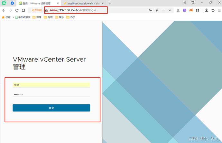Screen dimensions: 222x143
Task: Open the purple extension icon
Action: click(x=184, y=10)
